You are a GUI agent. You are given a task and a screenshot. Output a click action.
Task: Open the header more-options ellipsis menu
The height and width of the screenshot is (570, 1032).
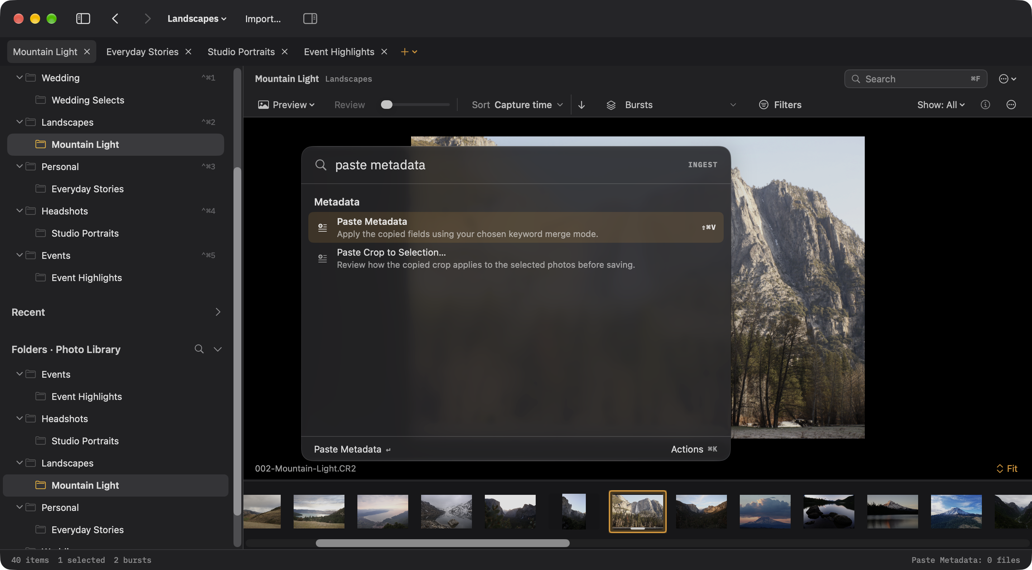click(1008, 79)
